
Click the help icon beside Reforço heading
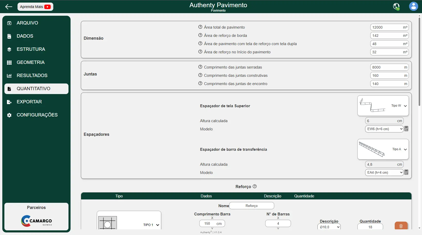(255, 186)
